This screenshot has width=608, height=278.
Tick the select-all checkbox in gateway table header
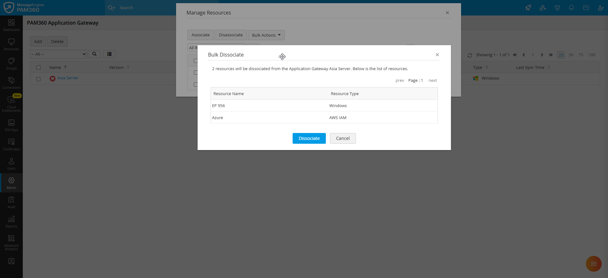(x=39, y=67)
